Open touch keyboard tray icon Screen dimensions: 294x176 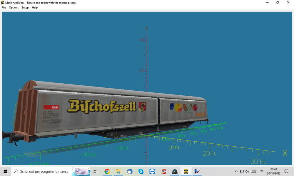254,171
